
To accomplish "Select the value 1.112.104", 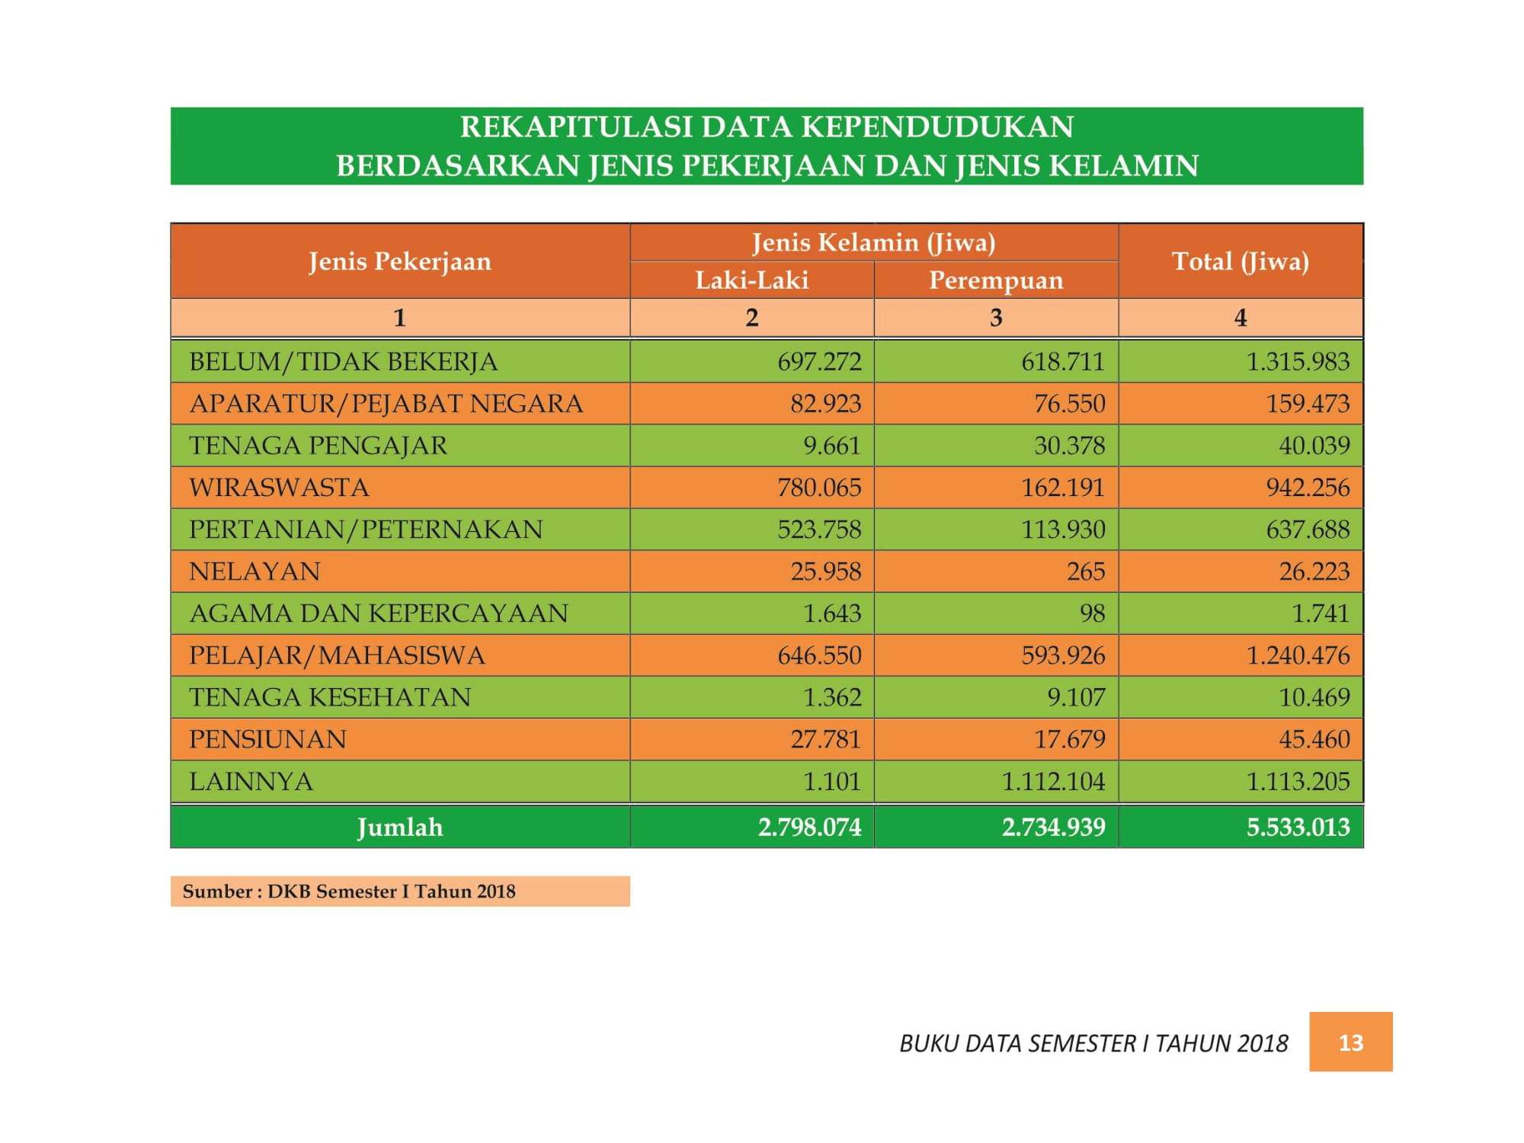I will pyautogui.click(x=1053, y=781).
